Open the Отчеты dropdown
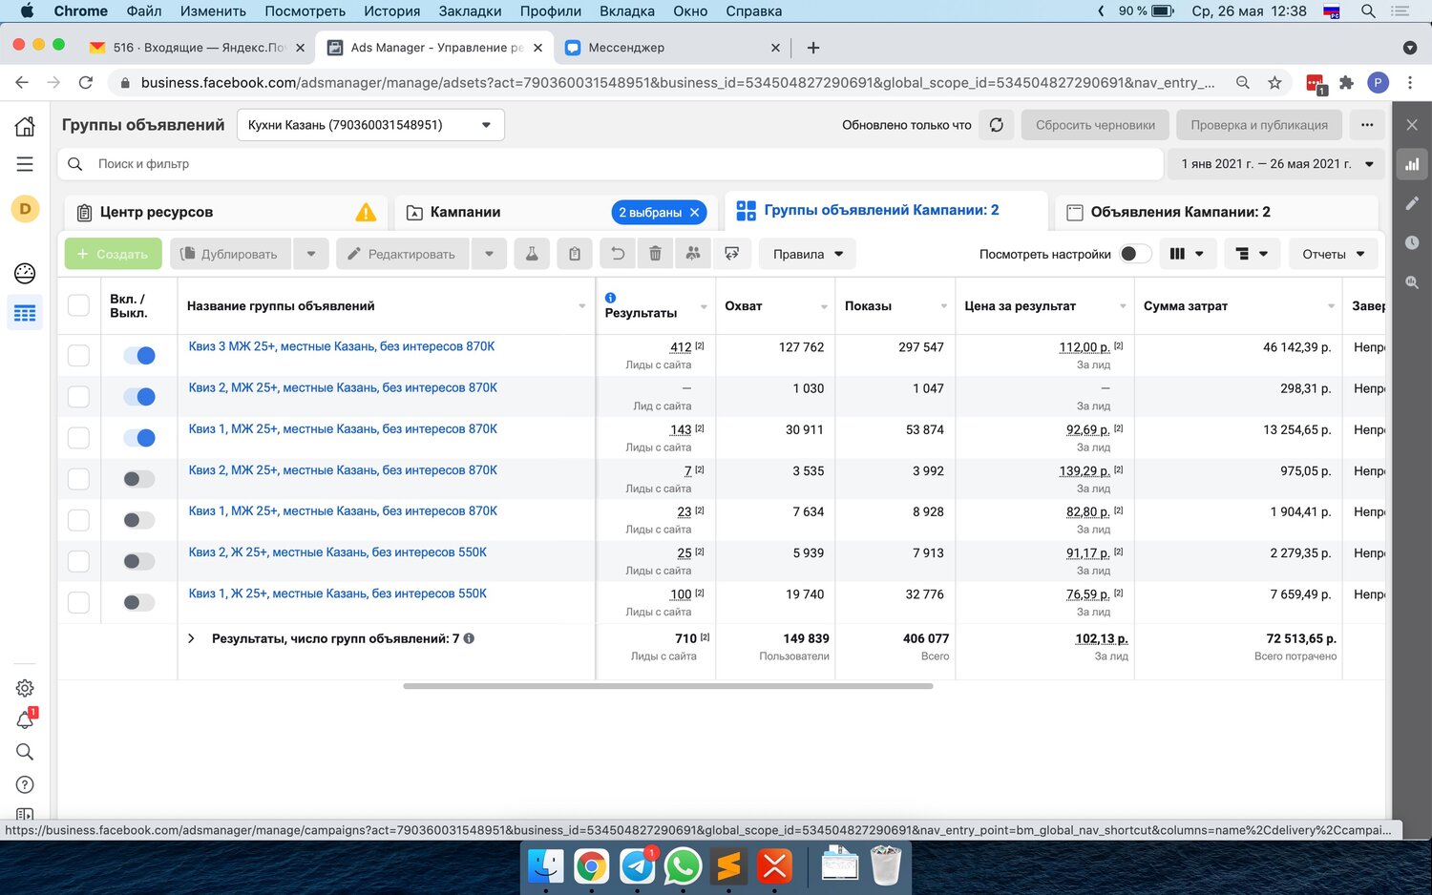The image size is (1432, 895). (x=1334, y=254)
